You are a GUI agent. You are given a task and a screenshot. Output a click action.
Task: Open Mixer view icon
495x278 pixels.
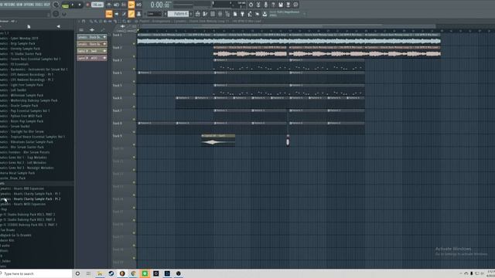220,14
